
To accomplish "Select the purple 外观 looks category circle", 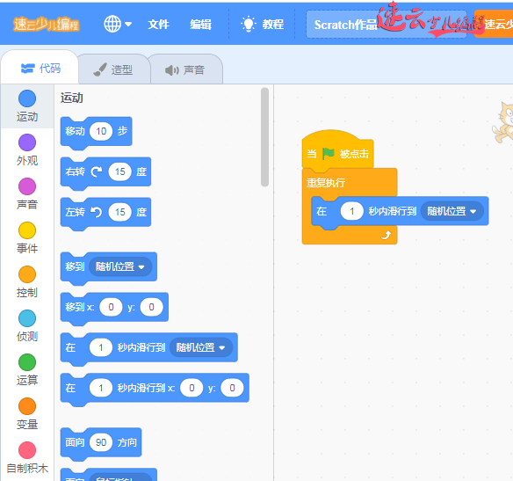I will pyautogui.click(x=27, y=142).
